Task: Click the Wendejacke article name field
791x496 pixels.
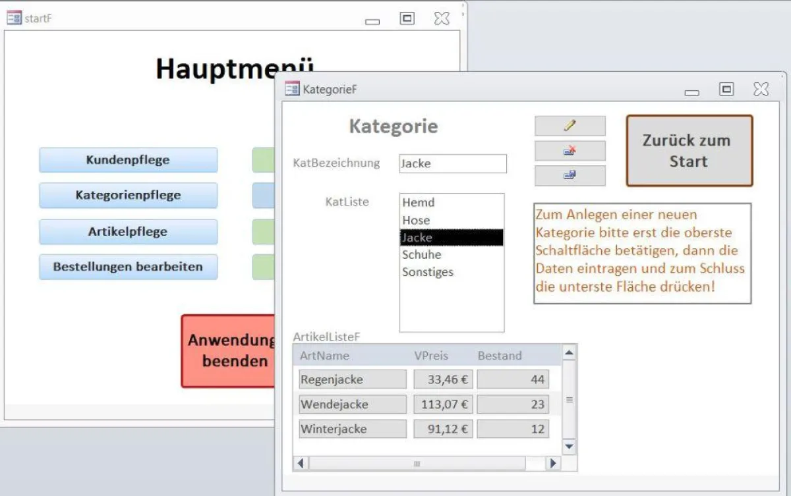Action: click(353, 404)
